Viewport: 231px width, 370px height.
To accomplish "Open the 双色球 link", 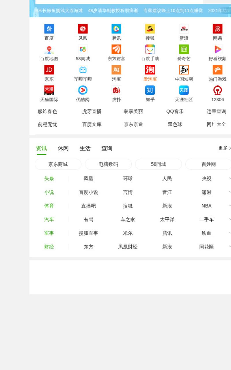I will [x=175, y=125].
